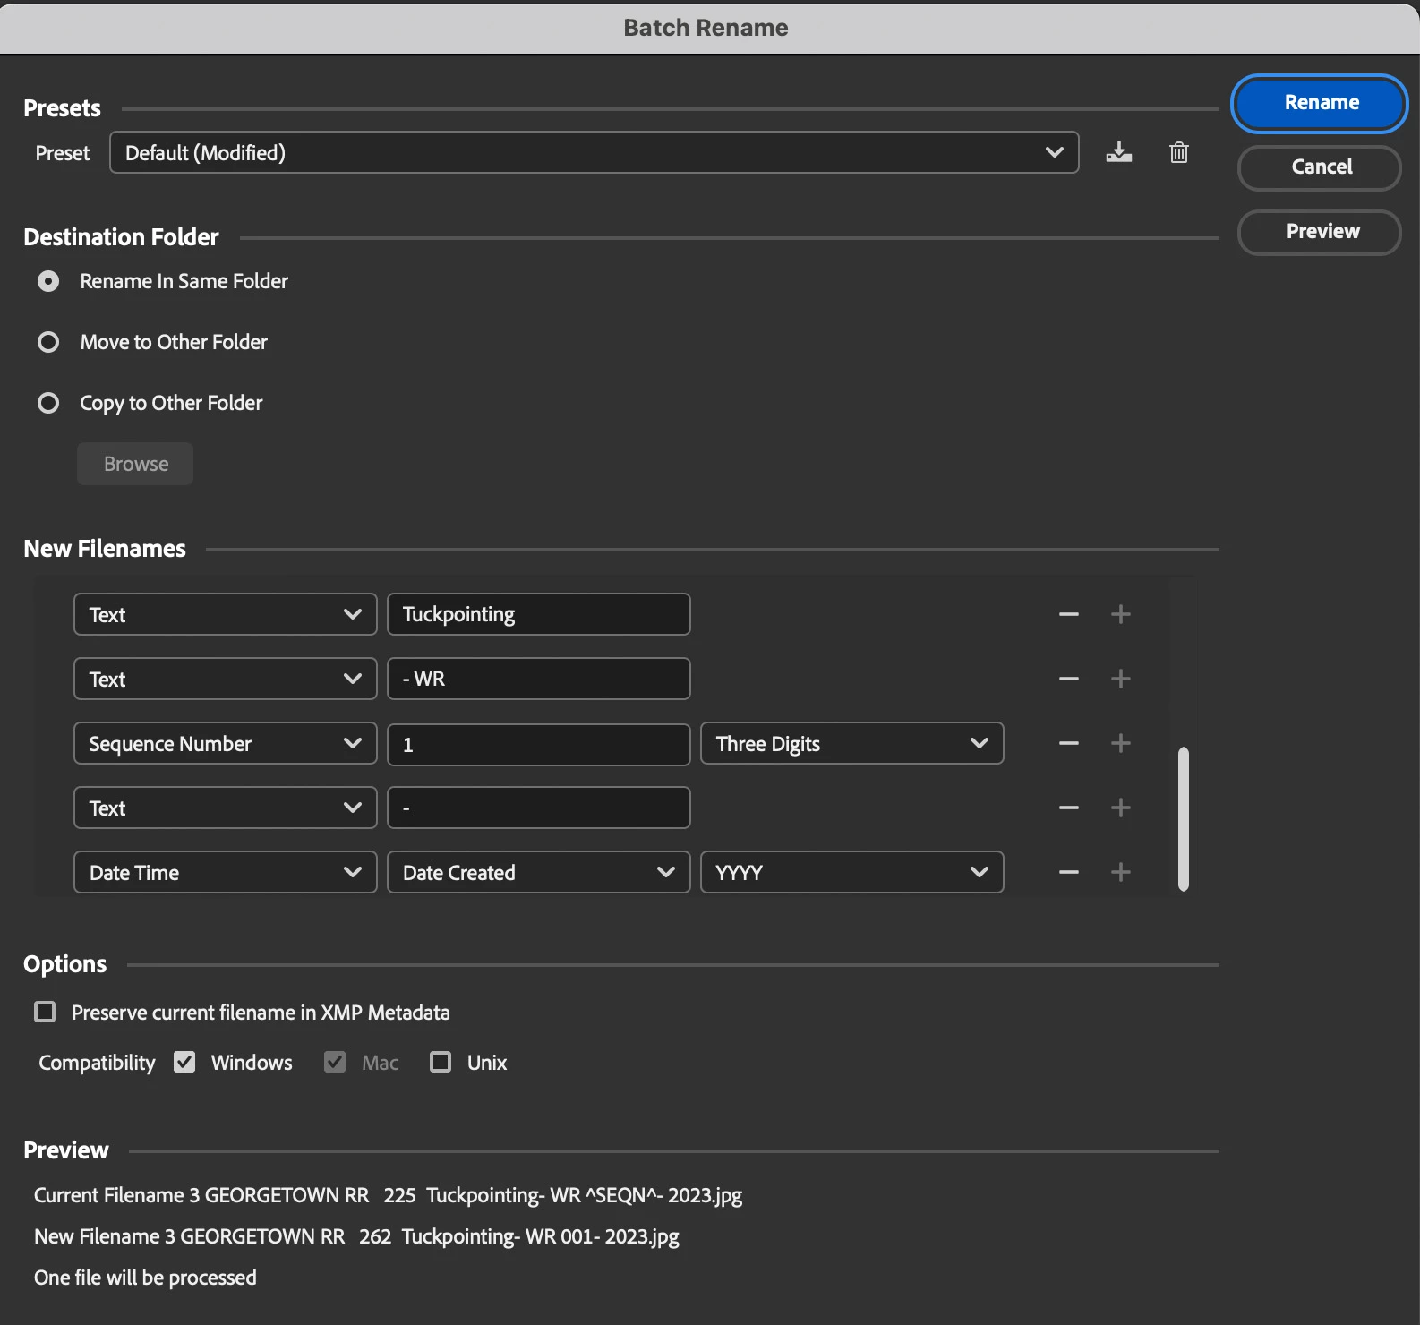Add a row after the '- WR' text row
Image resolution: width=1420 pixels, height=1325 pixels.
click(1120, 679)
